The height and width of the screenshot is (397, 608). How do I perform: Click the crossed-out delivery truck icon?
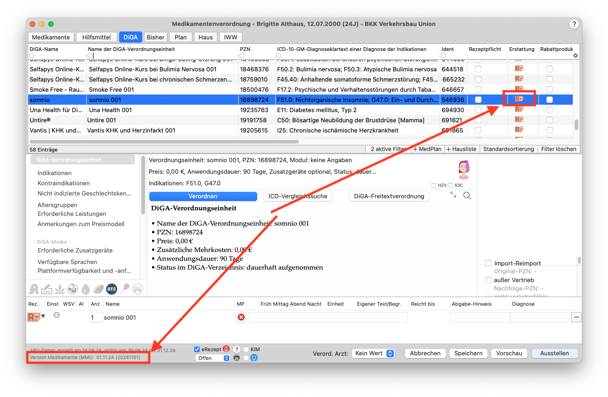tap(138, 289)
